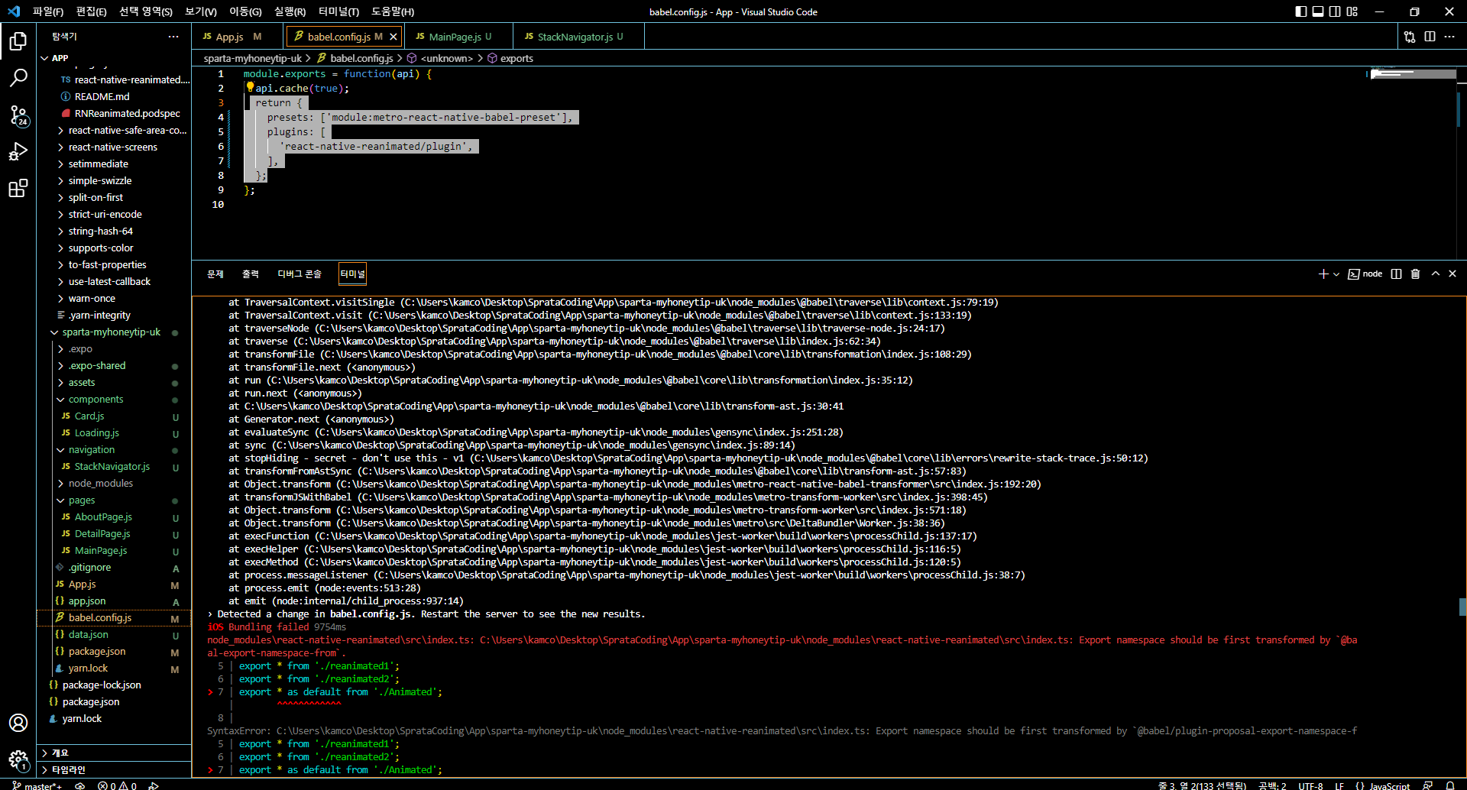The width and height of the screenshot is (1467, 790).
Task: Click the lightbulb code action on line 2
Action: click(250, 87)
